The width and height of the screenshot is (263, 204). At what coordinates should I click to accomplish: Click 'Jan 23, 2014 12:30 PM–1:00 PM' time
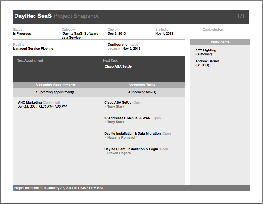tap(42, 107)
